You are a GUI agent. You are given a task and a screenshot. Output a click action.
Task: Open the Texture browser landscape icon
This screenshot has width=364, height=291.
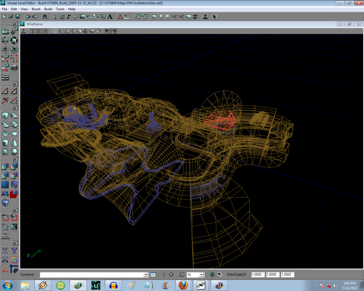82,16
